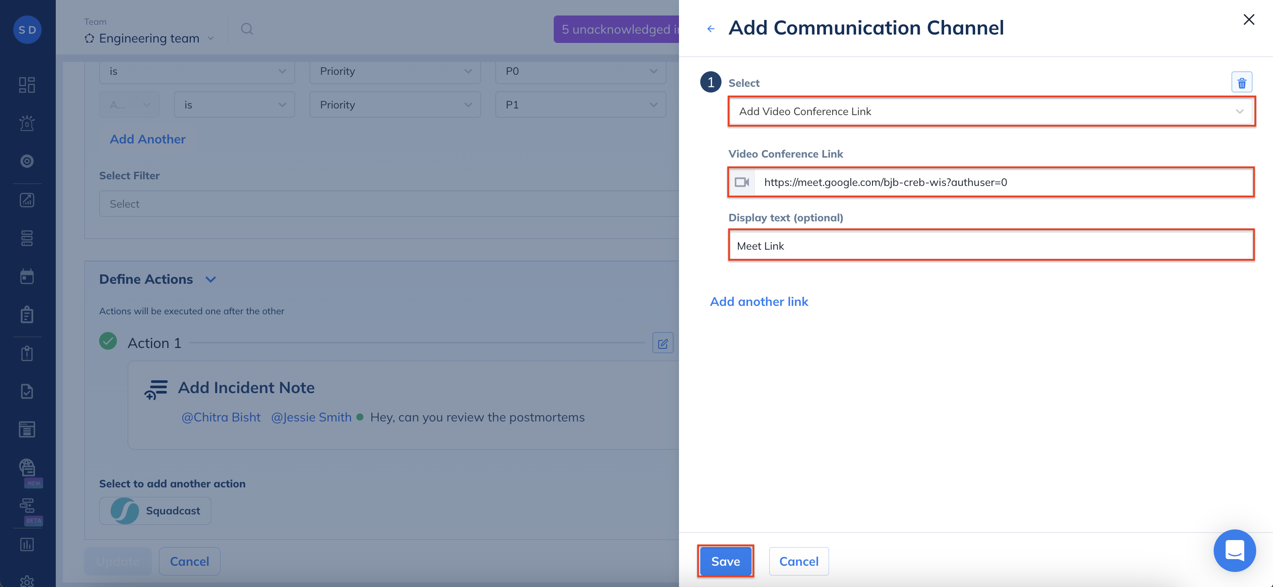Image resolution: width=1273 pixels, height=587 pixels.
Task: Open the Engineering team selector
Action: click(149, 38)
